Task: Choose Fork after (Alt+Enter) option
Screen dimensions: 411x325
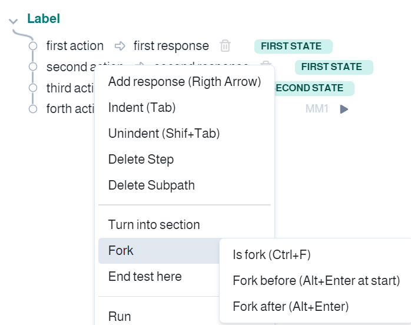Action: point(291,306)
